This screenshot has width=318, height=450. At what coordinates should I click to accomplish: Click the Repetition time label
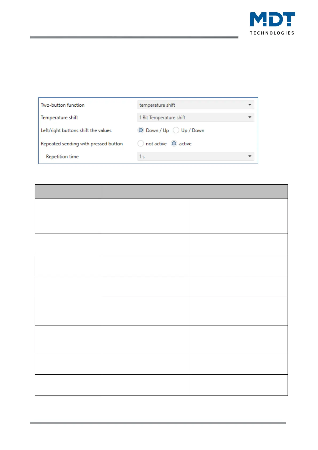(62, 157)
